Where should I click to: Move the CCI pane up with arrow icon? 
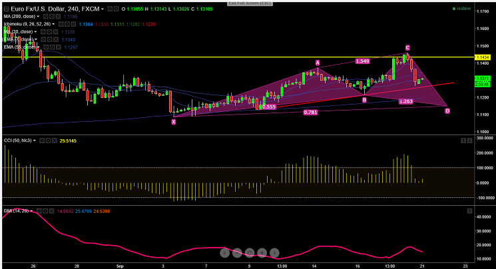(463, 140)
